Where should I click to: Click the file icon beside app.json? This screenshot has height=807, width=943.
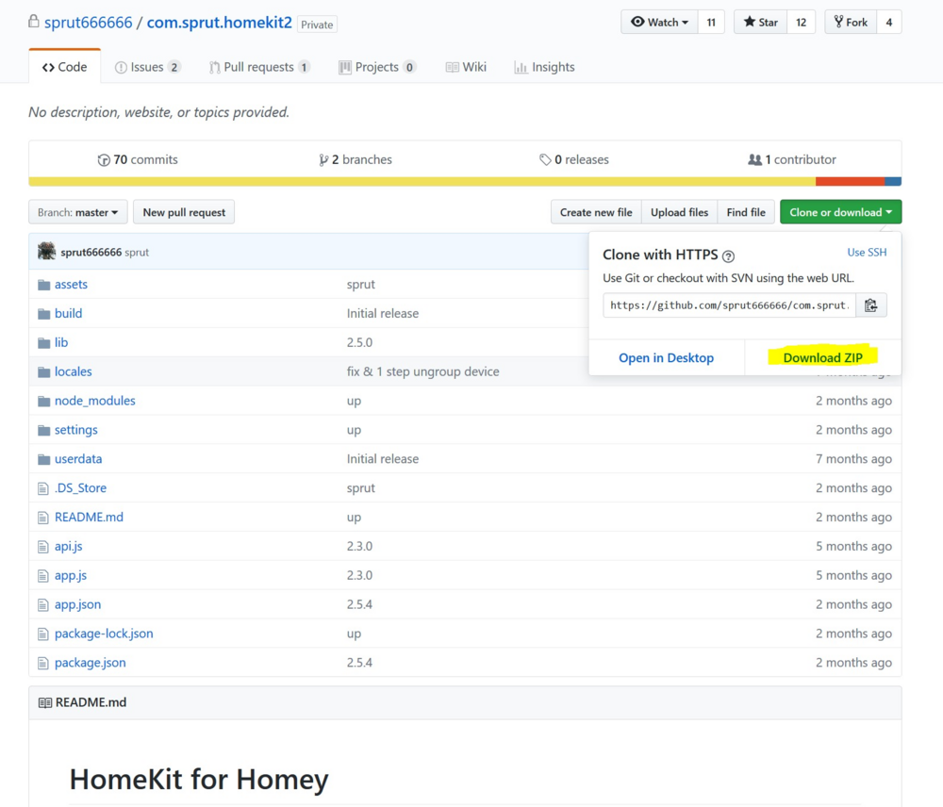tap(42, 604)
